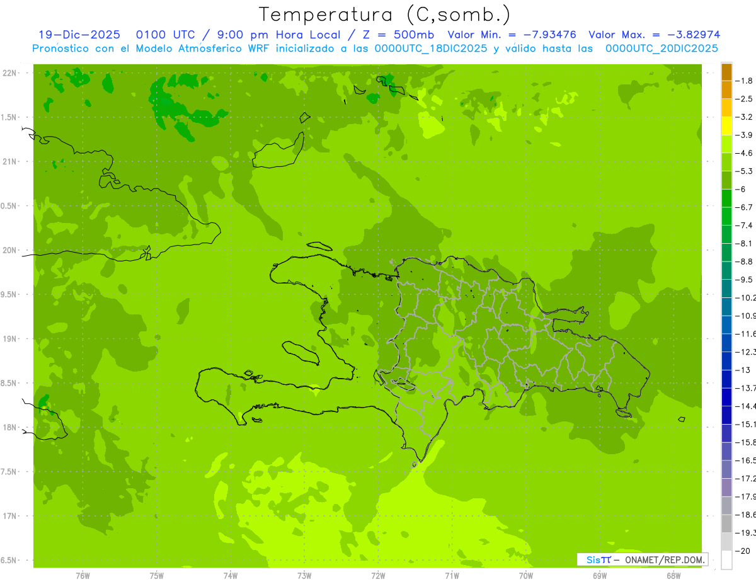Click the "Valor Min. = -7.93476" readout
Screen dimensions: 756x584
(512, 35)
